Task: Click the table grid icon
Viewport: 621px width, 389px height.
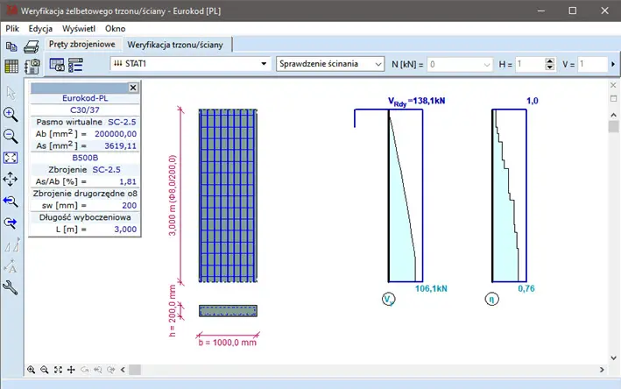Action: [x=11, y=67]
